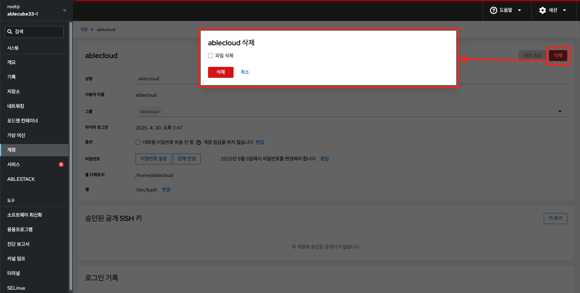Open 개요 in the sidebar

[x=34, y=62]
